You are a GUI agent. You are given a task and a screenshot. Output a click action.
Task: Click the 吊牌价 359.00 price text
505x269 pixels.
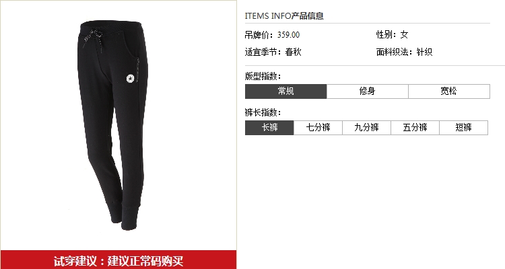(272, 35)
